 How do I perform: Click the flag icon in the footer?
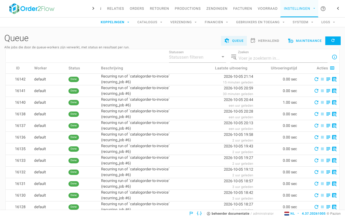tap(191, 213)
